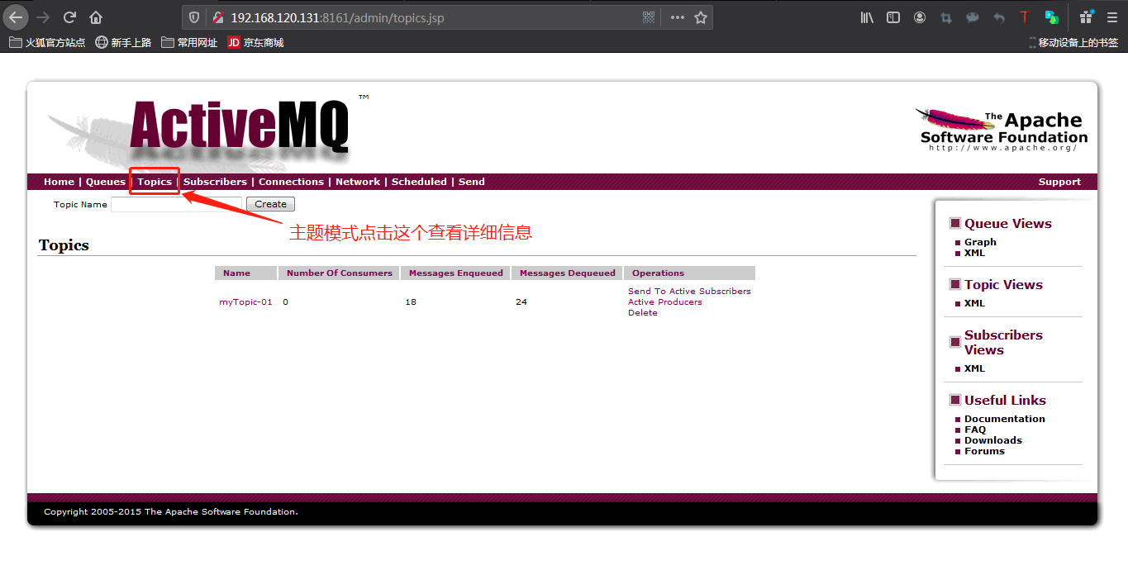Screen dimensions: 1128x565
Task: Sort by Messages Dequeued column header
Action: coord(568,273)
